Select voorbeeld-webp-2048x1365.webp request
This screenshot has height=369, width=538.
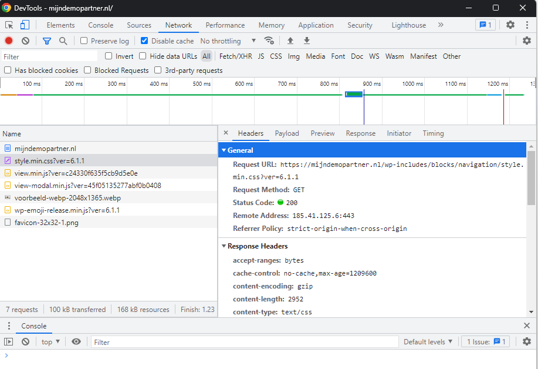[109, 198]
